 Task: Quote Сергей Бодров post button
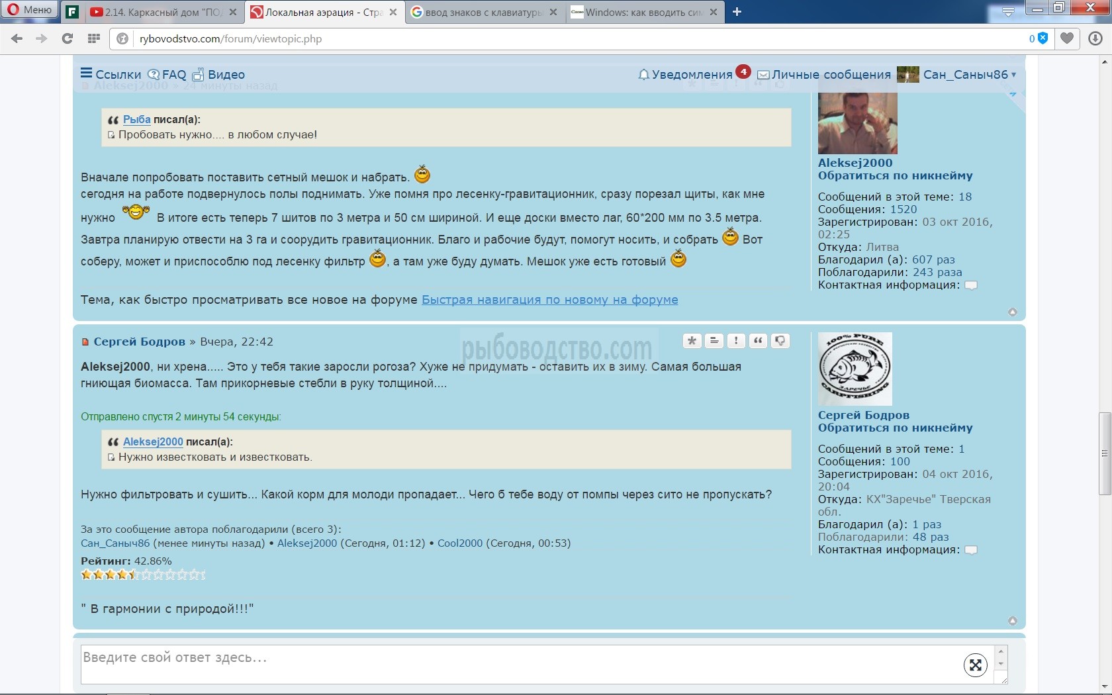(x=758, y=341)
